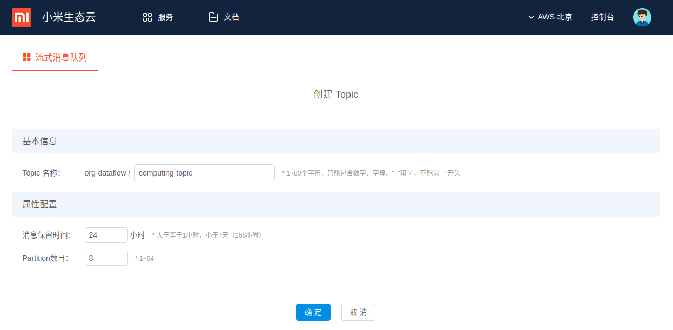673x330 pixels.
Task: Select the AWS-北京 region label
Action: 555,17
